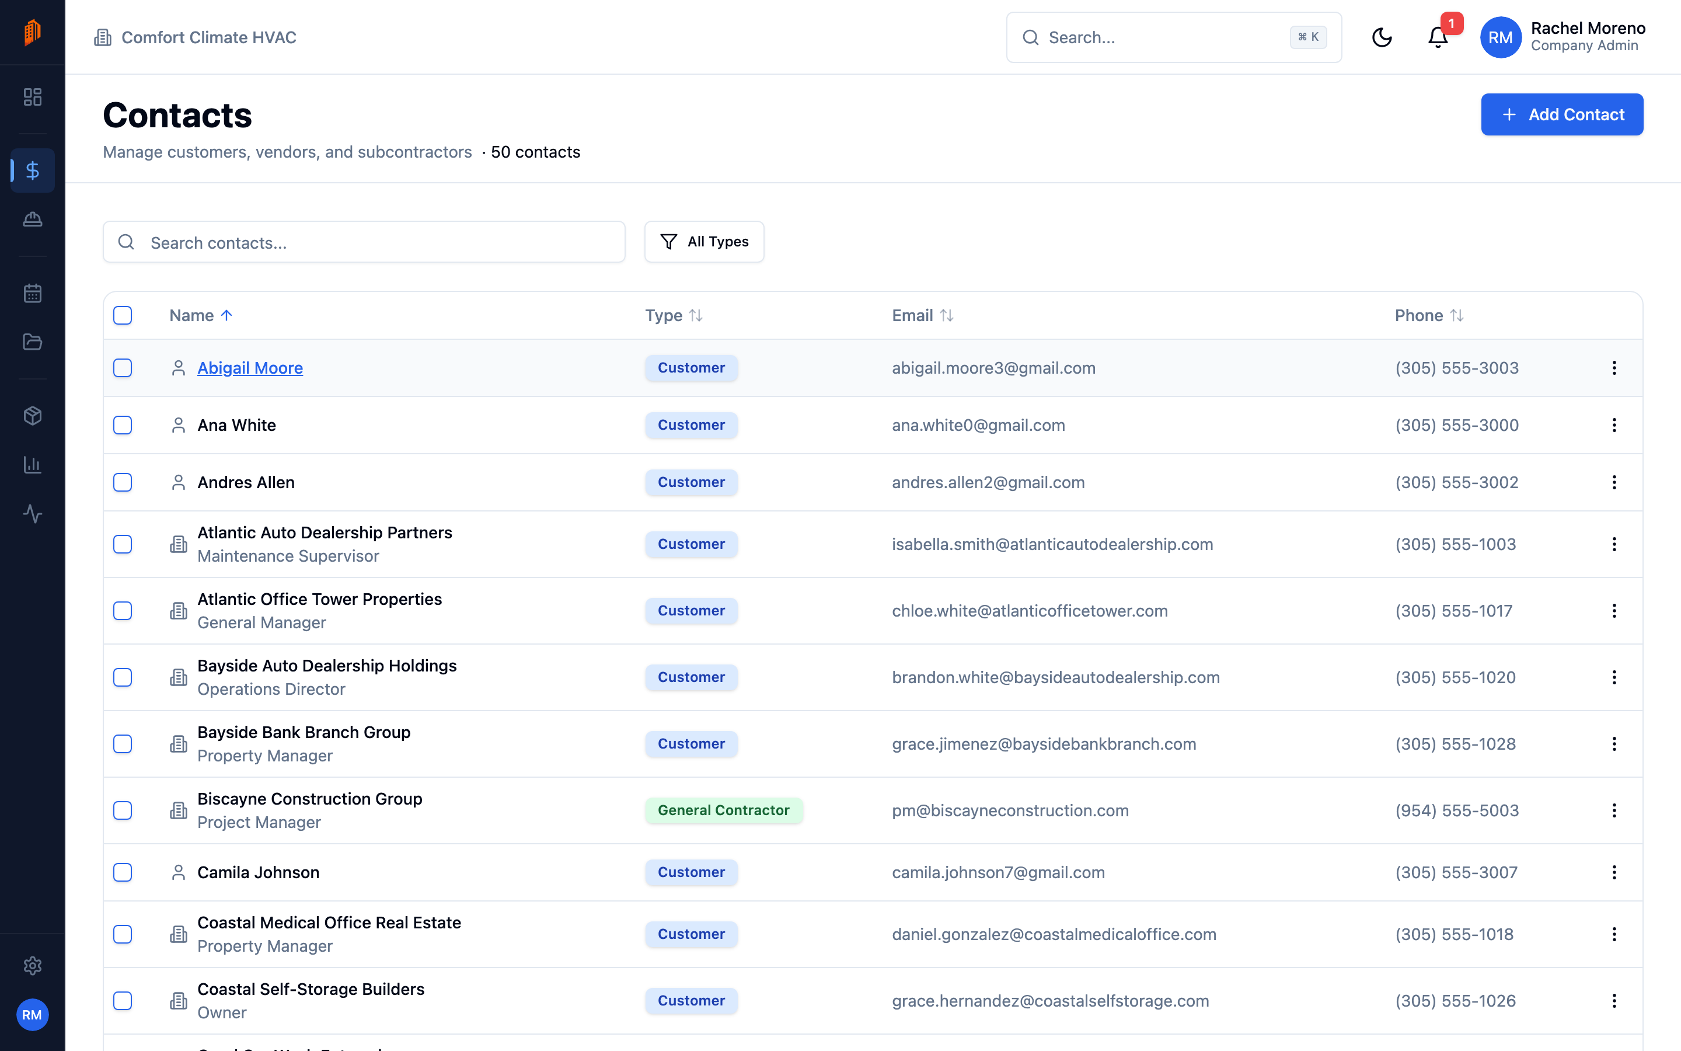
Task: Click the General Contractor type badge
Action: click(724, 810)
